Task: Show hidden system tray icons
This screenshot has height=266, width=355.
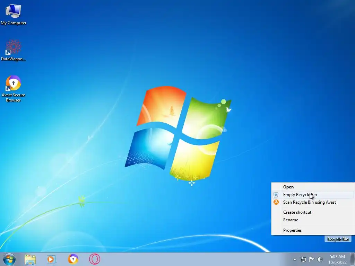Action: point(295,259)
